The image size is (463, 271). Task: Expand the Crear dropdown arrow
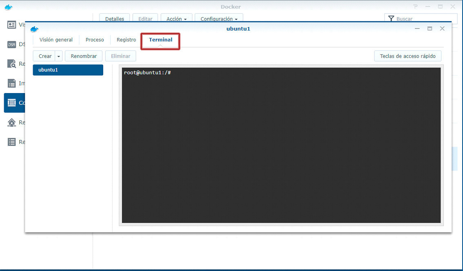pos(59,56)
